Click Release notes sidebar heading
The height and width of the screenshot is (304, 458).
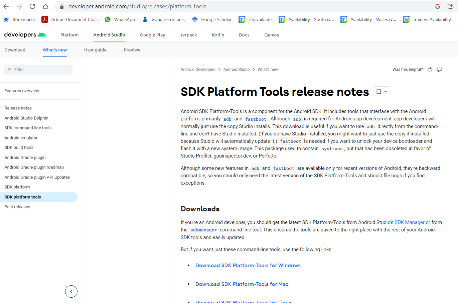[18, 108]
